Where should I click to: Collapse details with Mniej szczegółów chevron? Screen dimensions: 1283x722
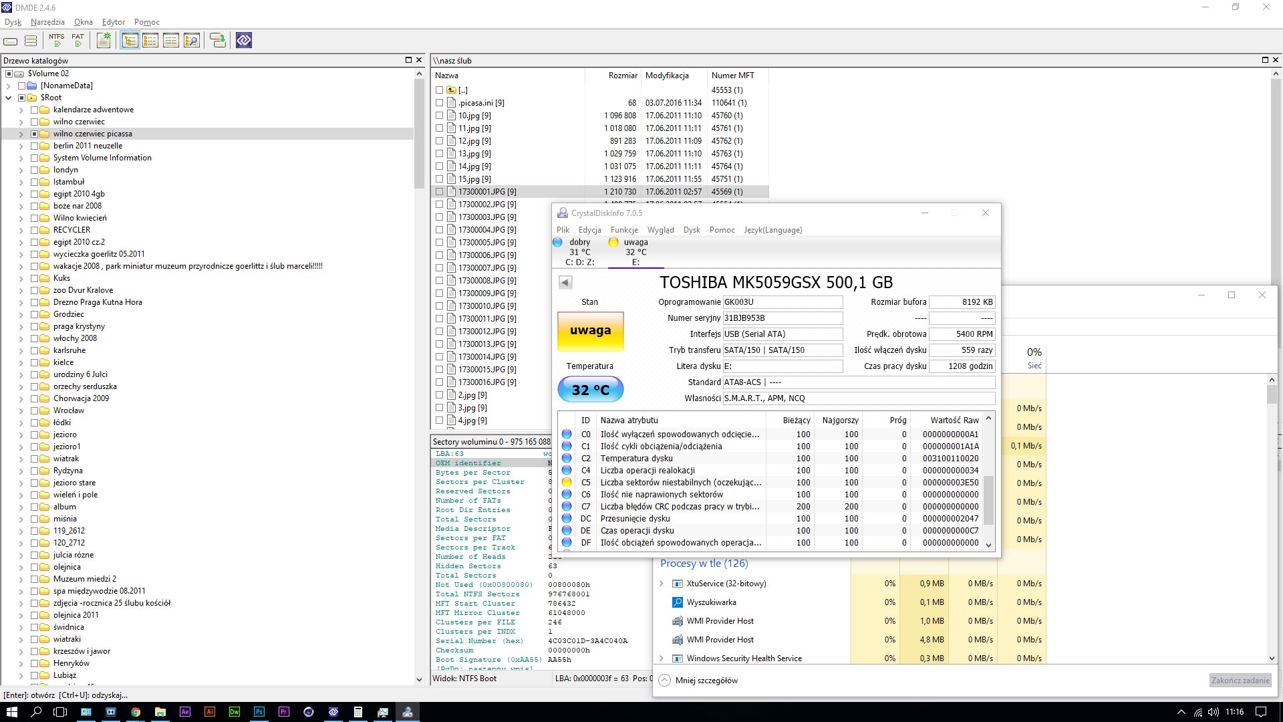click(x=664, y=681)
